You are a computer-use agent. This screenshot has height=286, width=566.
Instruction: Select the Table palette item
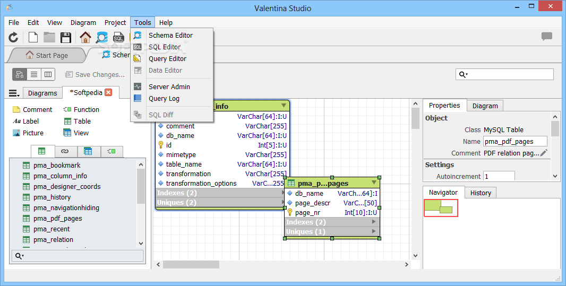pos(77,121)
